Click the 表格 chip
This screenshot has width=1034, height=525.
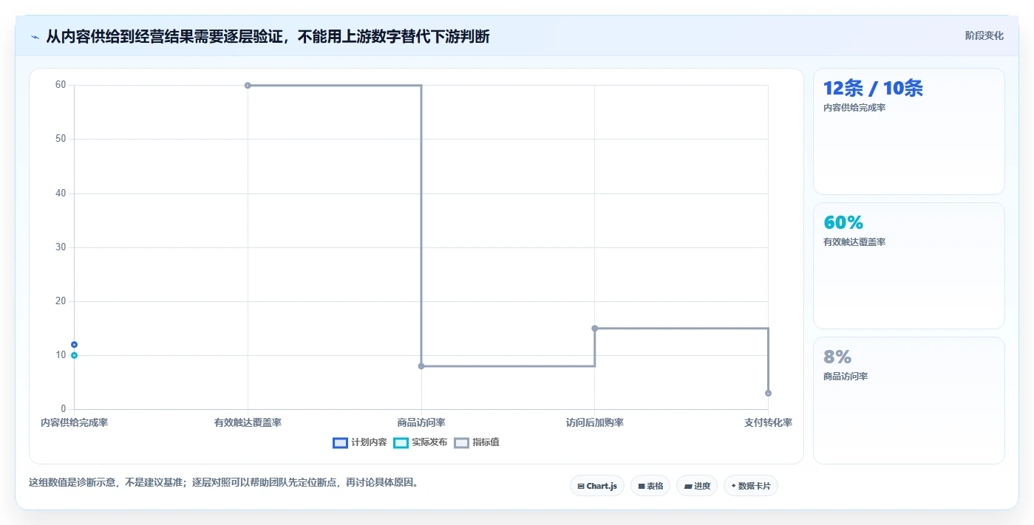tap(650, 486)
